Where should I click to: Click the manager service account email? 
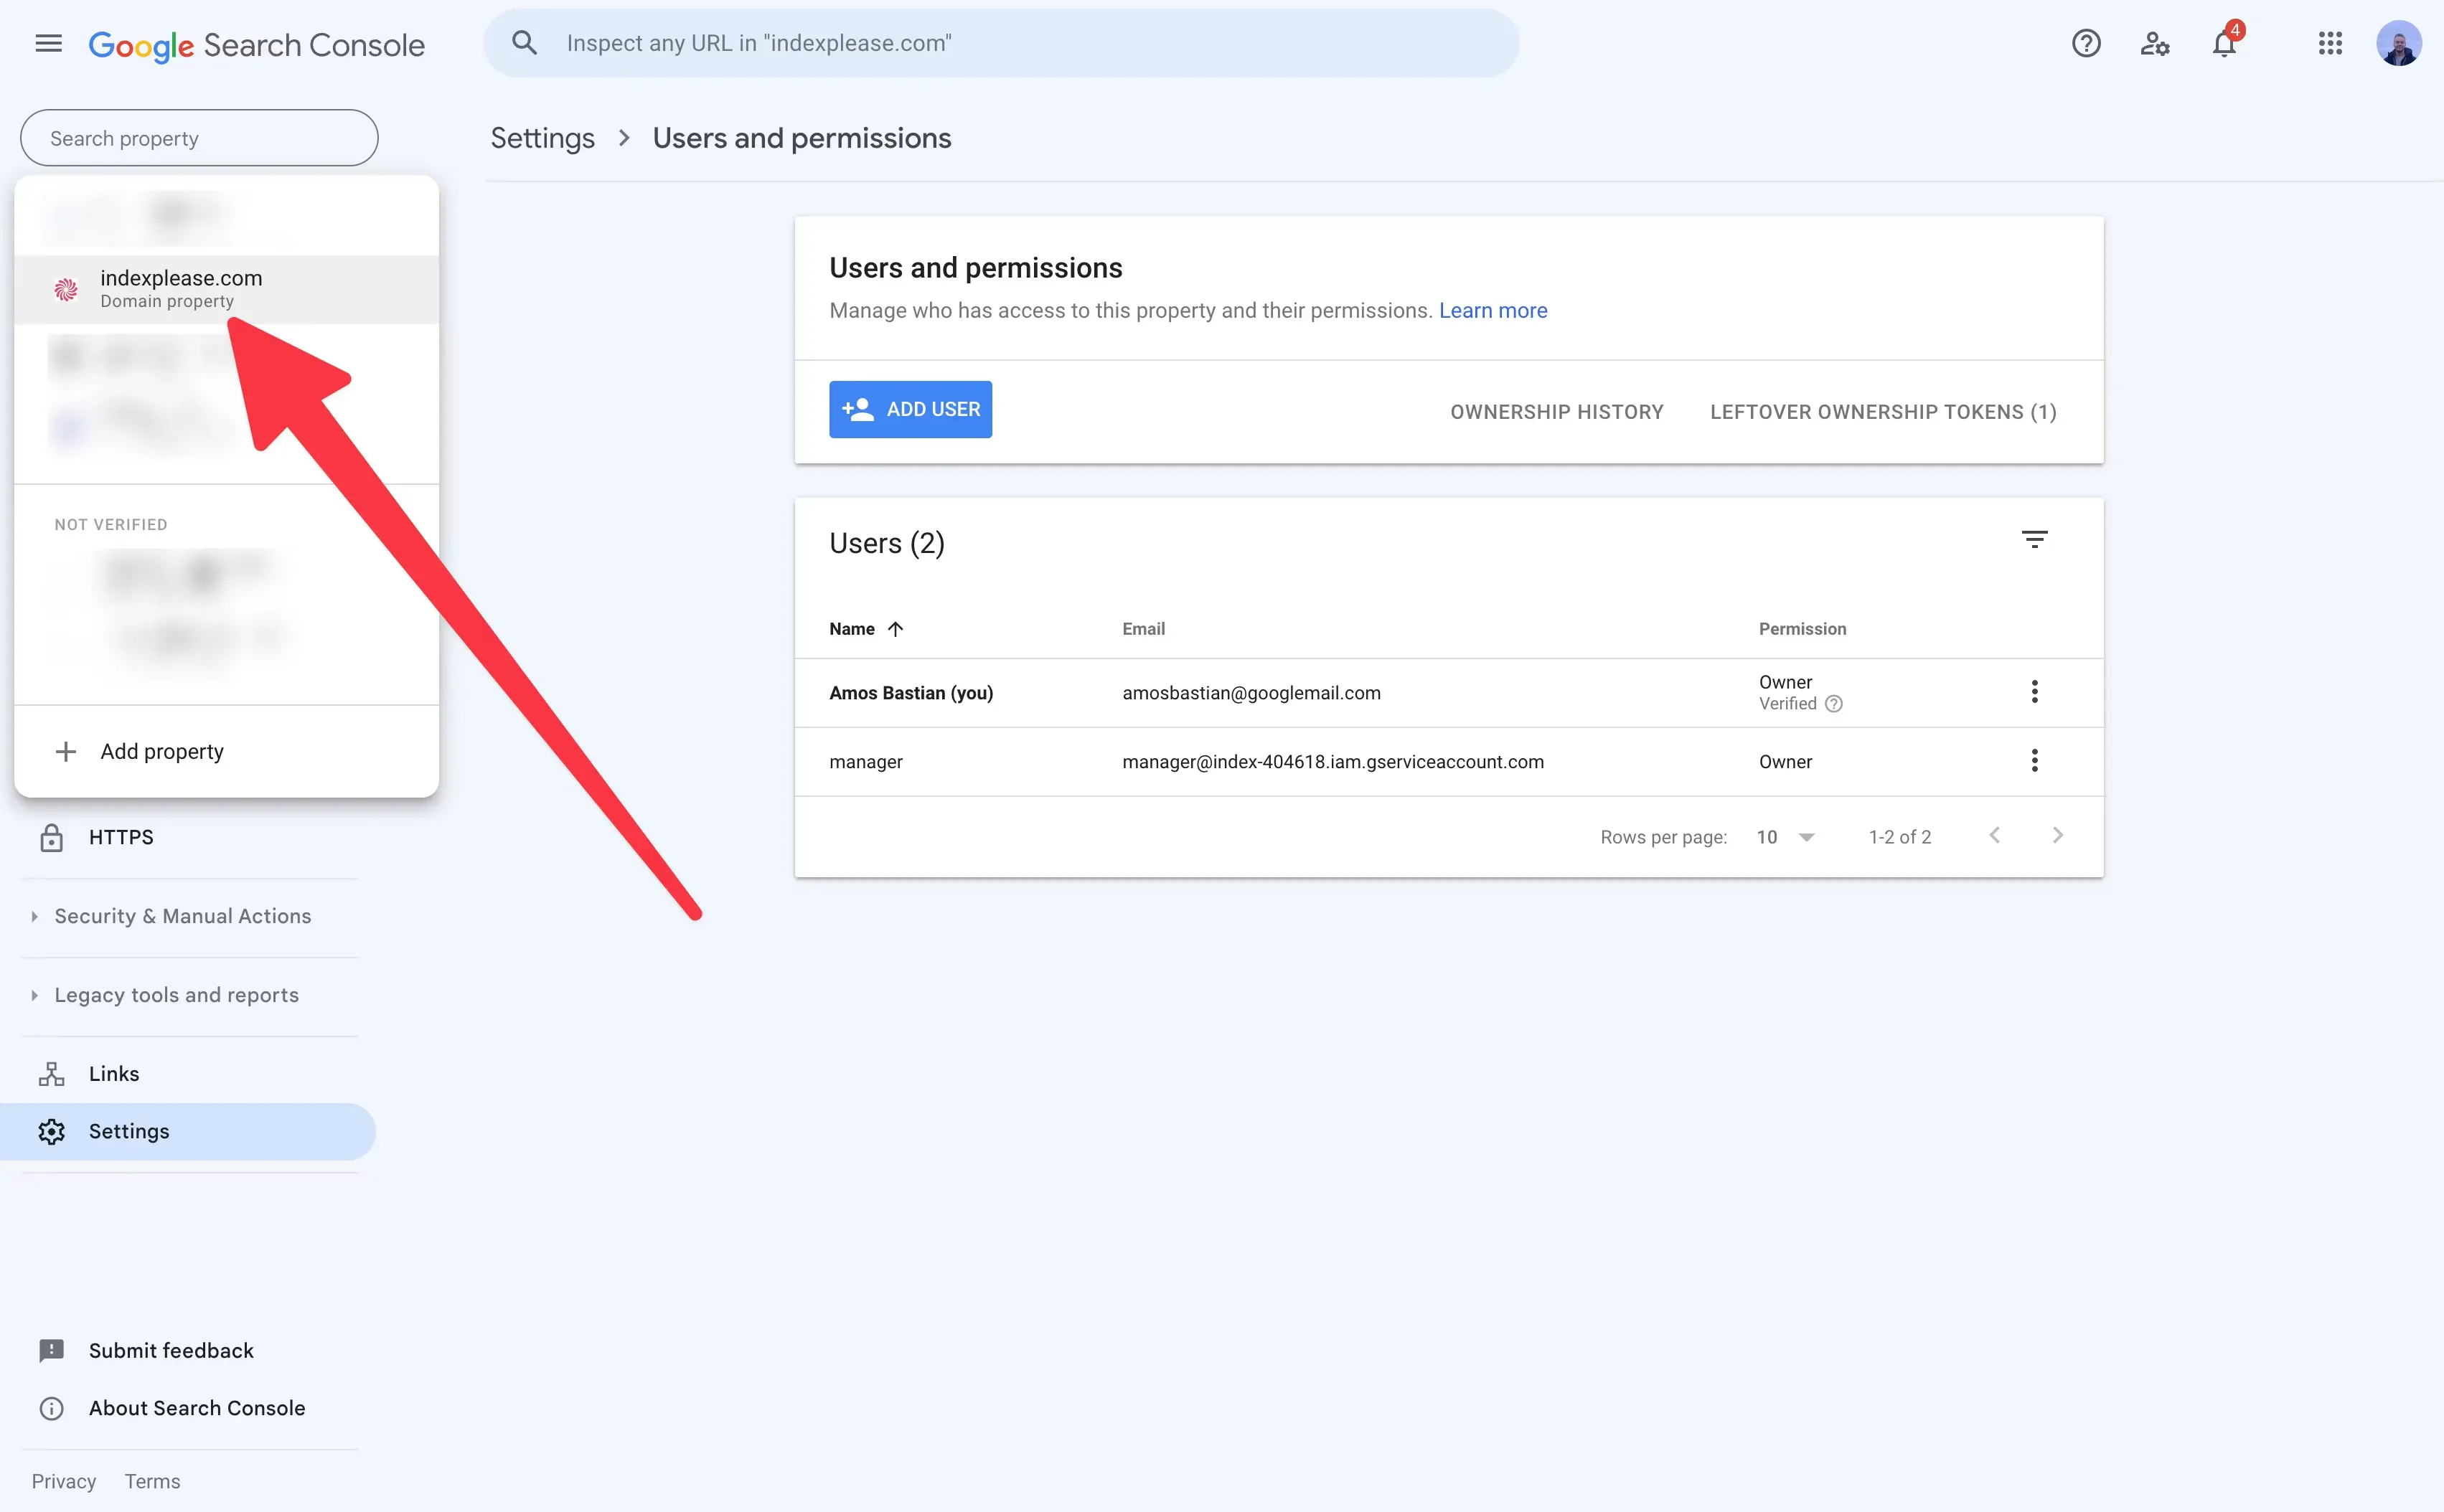pyautogui.click(x=1333, y=762)
